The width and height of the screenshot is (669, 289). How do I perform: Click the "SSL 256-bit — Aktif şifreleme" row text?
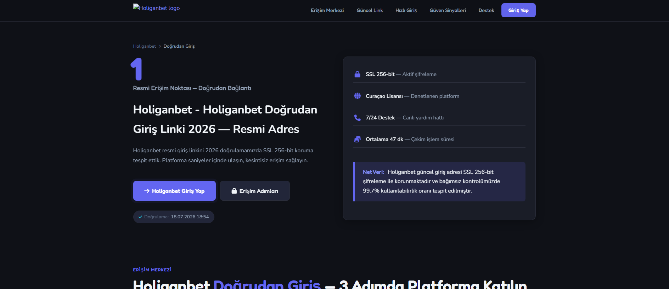(x=401, y=74)
